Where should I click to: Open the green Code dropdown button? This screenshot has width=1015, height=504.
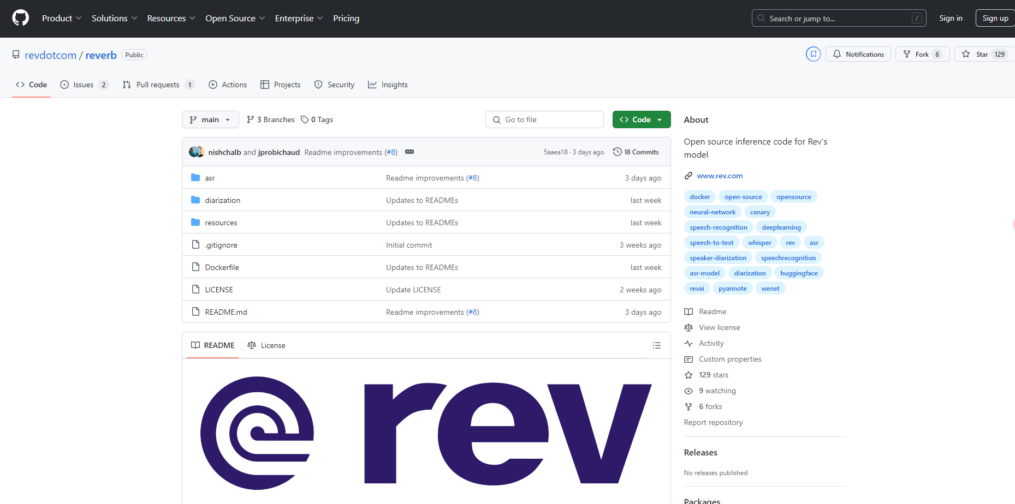tap(642, 119)
